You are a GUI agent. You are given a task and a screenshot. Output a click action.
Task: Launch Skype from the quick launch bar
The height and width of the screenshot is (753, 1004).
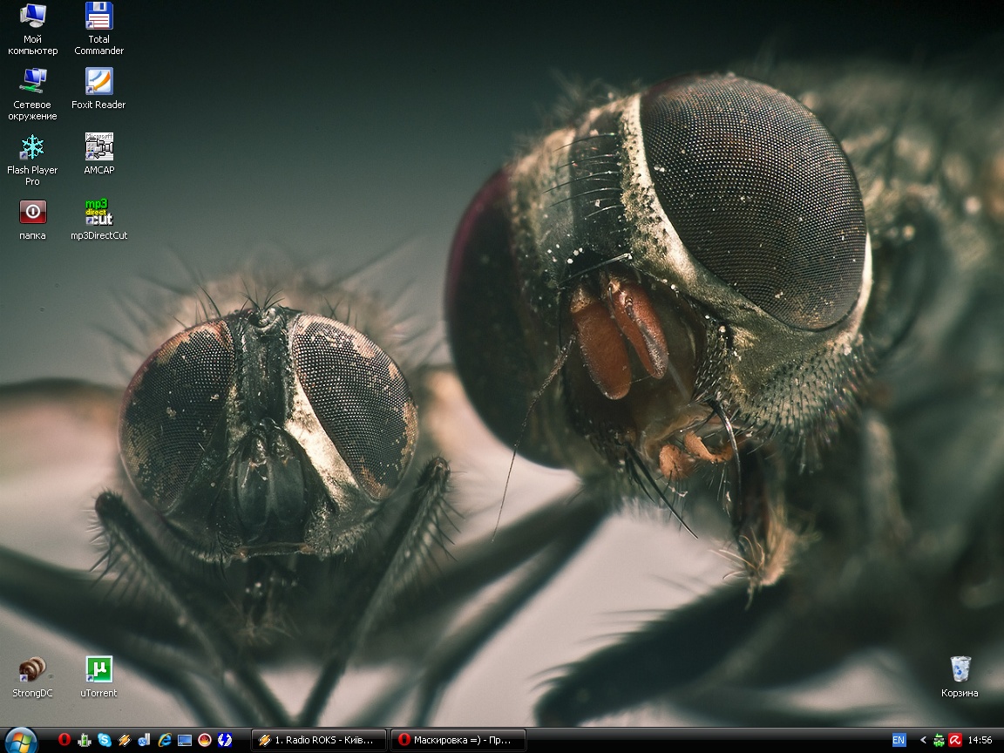click(x=104, y=740)
